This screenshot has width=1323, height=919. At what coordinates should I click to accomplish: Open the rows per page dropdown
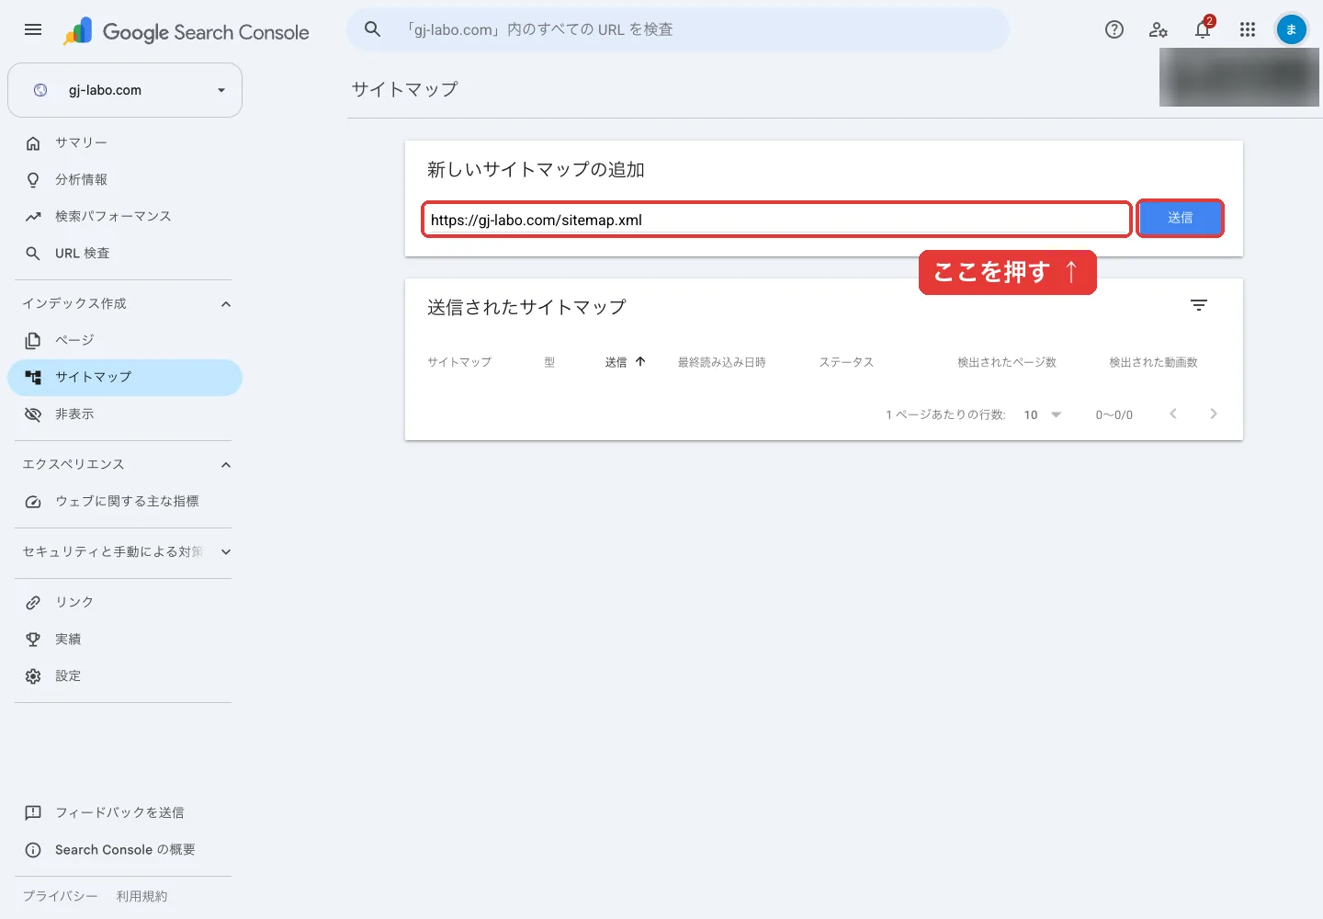(1043, 414)
